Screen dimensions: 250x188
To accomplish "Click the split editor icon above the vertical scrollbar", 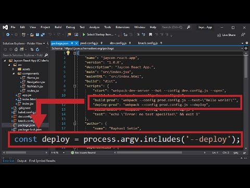I will tap(246, 48).
